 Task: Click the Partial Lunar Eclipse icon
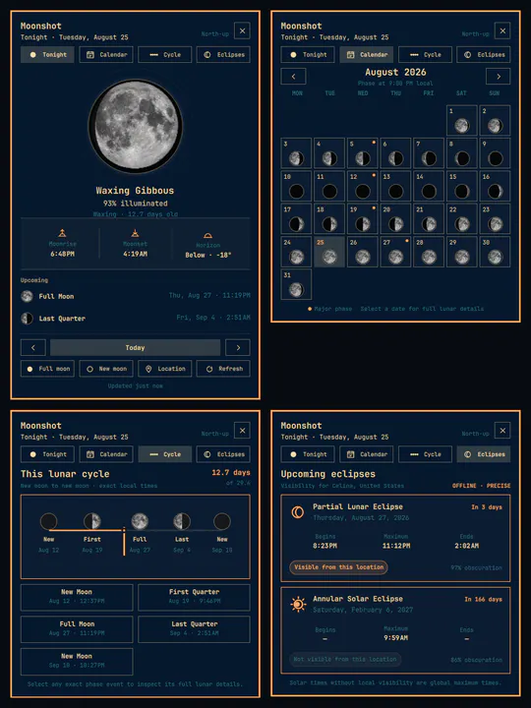coord(298,512)
